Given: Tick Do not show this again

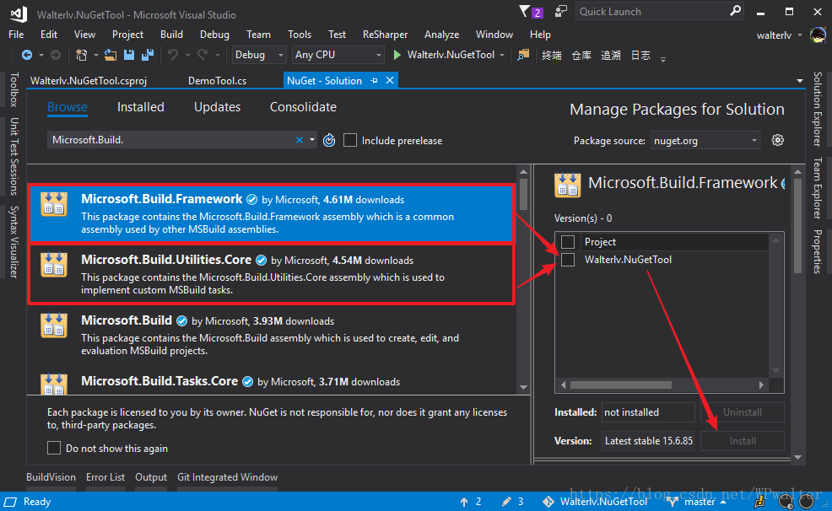Looking at the screenshot, I should (54, 448).
